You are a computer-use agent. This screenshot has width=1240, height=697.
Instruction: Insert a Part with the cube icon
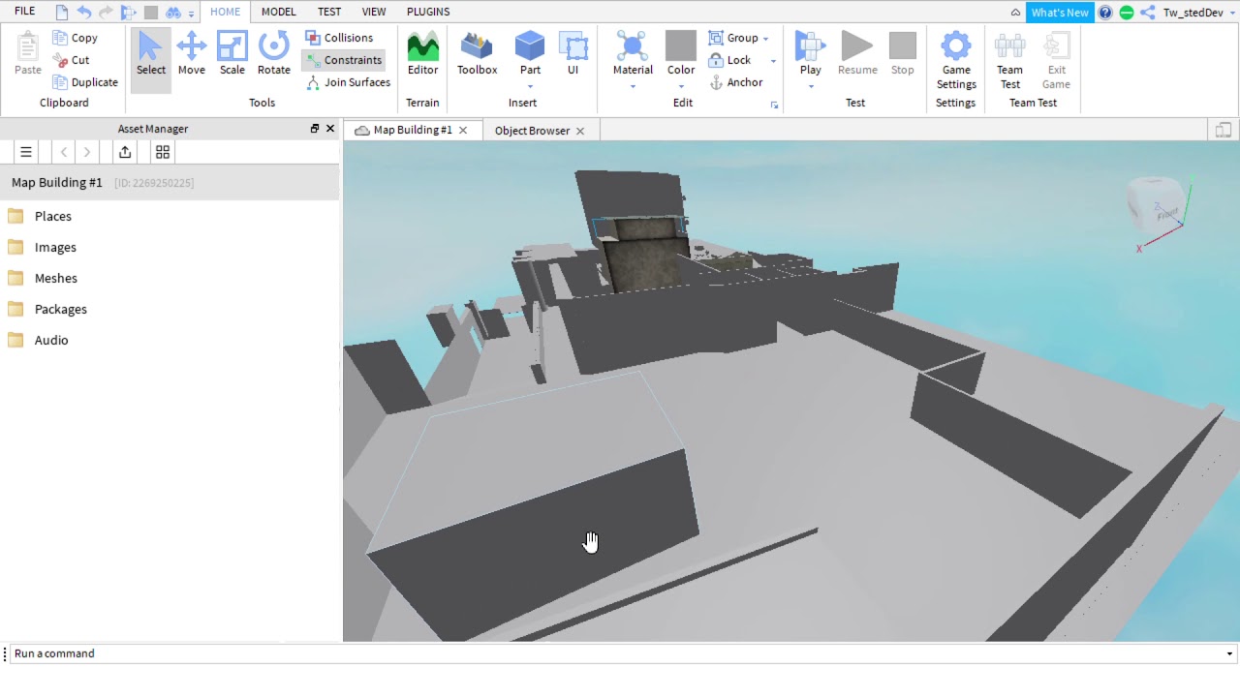530,46
